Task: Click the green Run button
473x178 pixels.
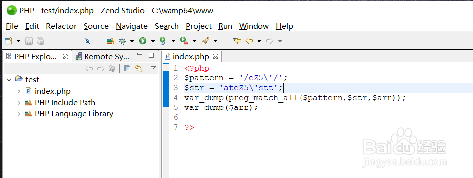Action: pos(143,41)
